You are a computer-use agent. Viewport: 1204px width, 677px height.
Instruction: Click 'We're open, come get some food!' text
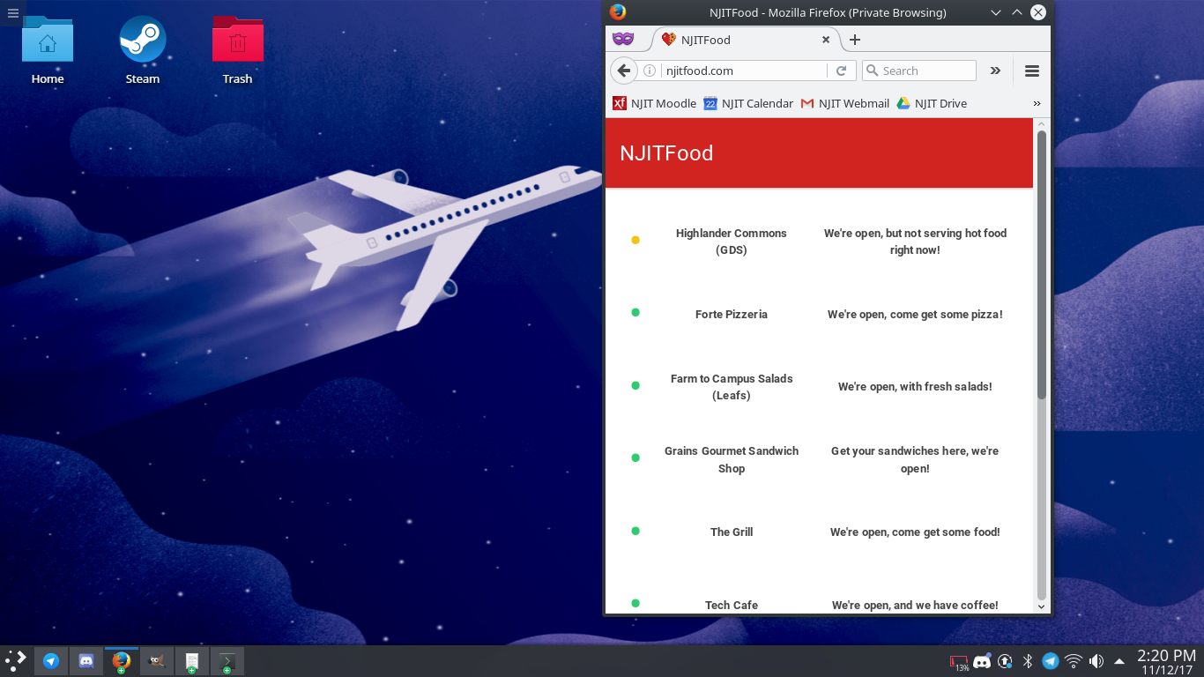[915, 532]
